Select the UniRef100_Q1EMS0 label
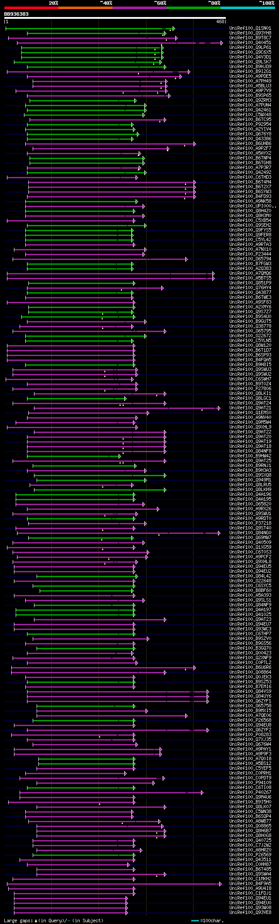279x924 pixels. click(x=250, y=413)
